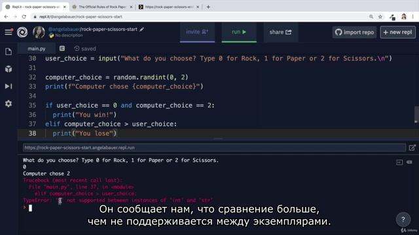Click the invite button
Viewport: 419px width, 235px height.
(197, 32)
